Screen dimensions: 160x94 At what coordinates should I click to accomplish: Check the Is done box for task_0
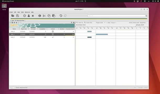[x=53, y=31]
